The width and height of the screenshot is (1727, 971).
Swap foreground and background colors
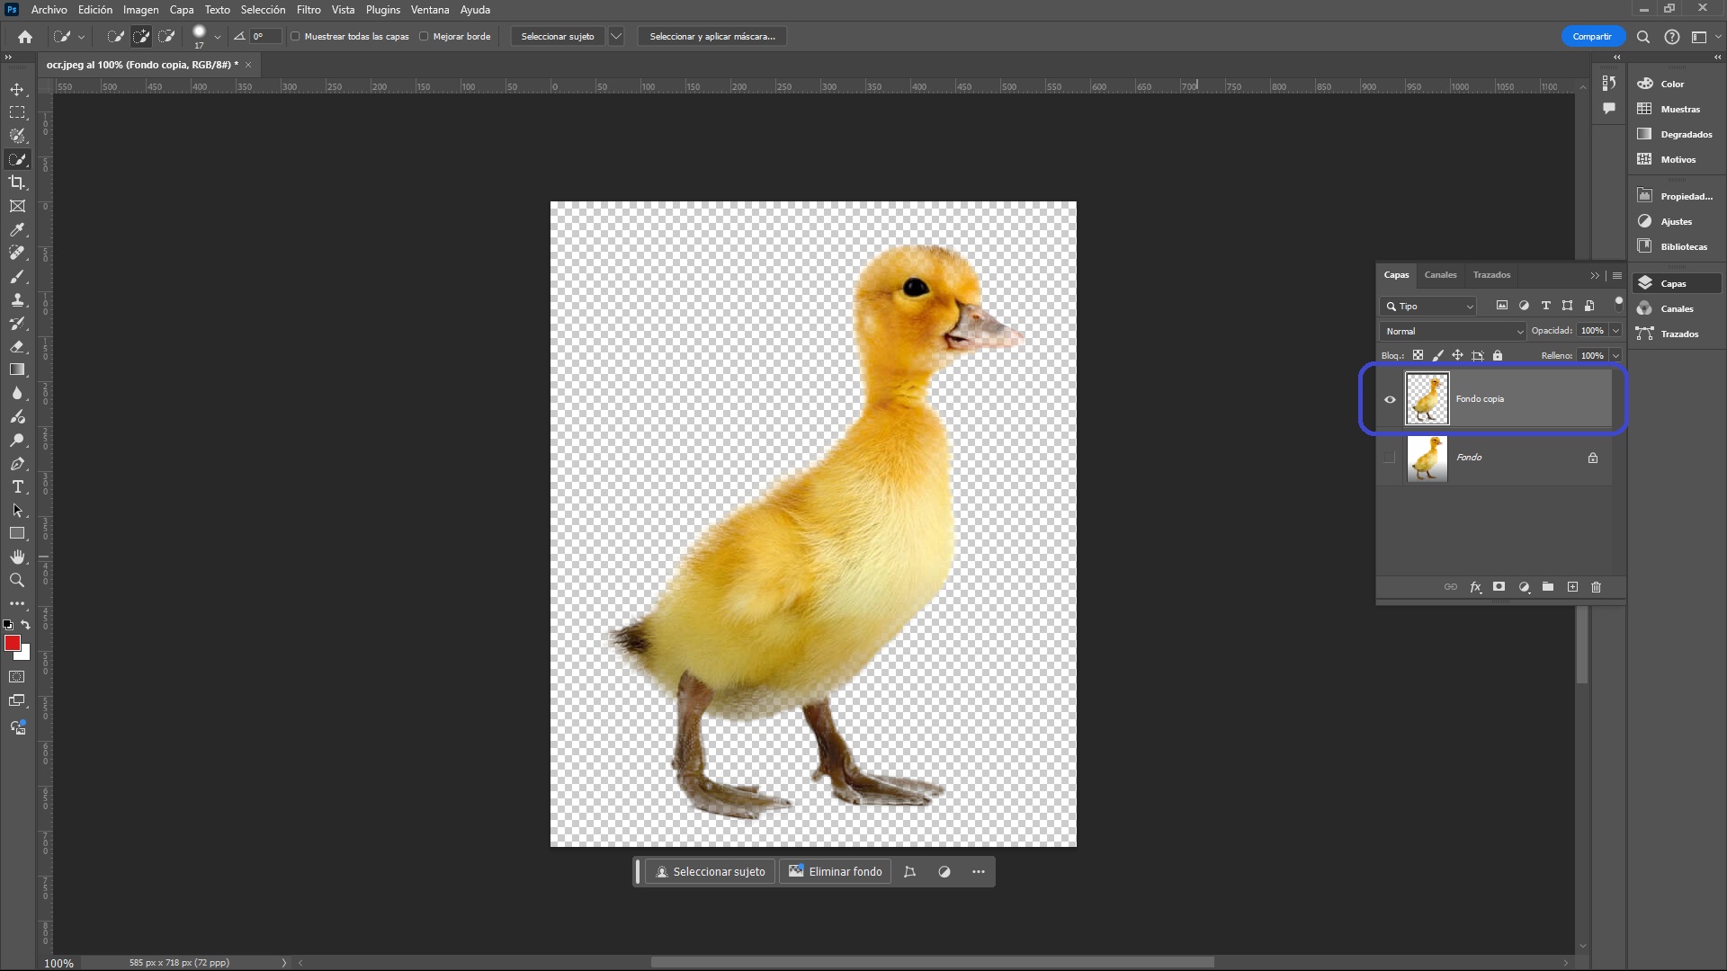coord(25,625)
